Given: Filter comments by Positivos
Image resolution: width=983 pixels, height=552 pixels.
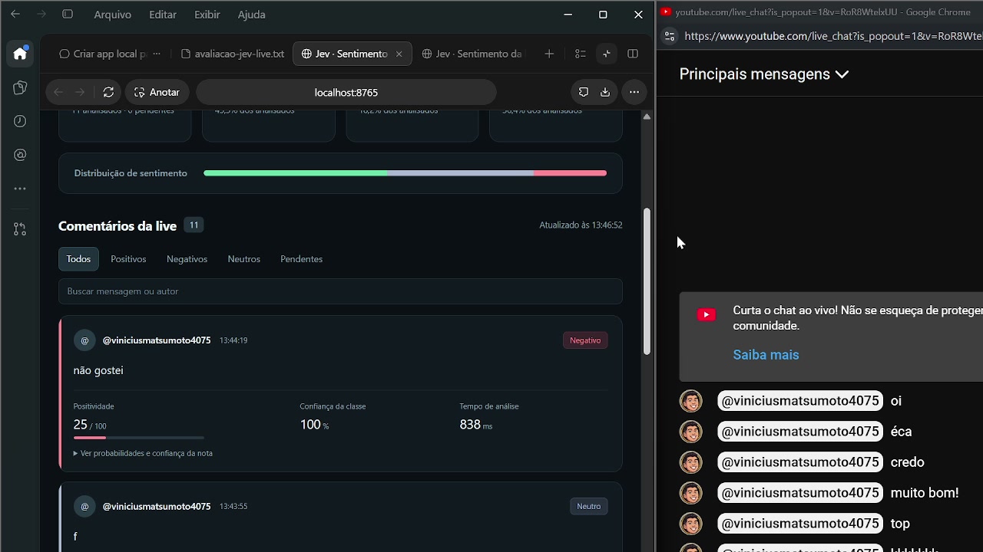Looking at the screenshot, I should [x=128, y=259].
